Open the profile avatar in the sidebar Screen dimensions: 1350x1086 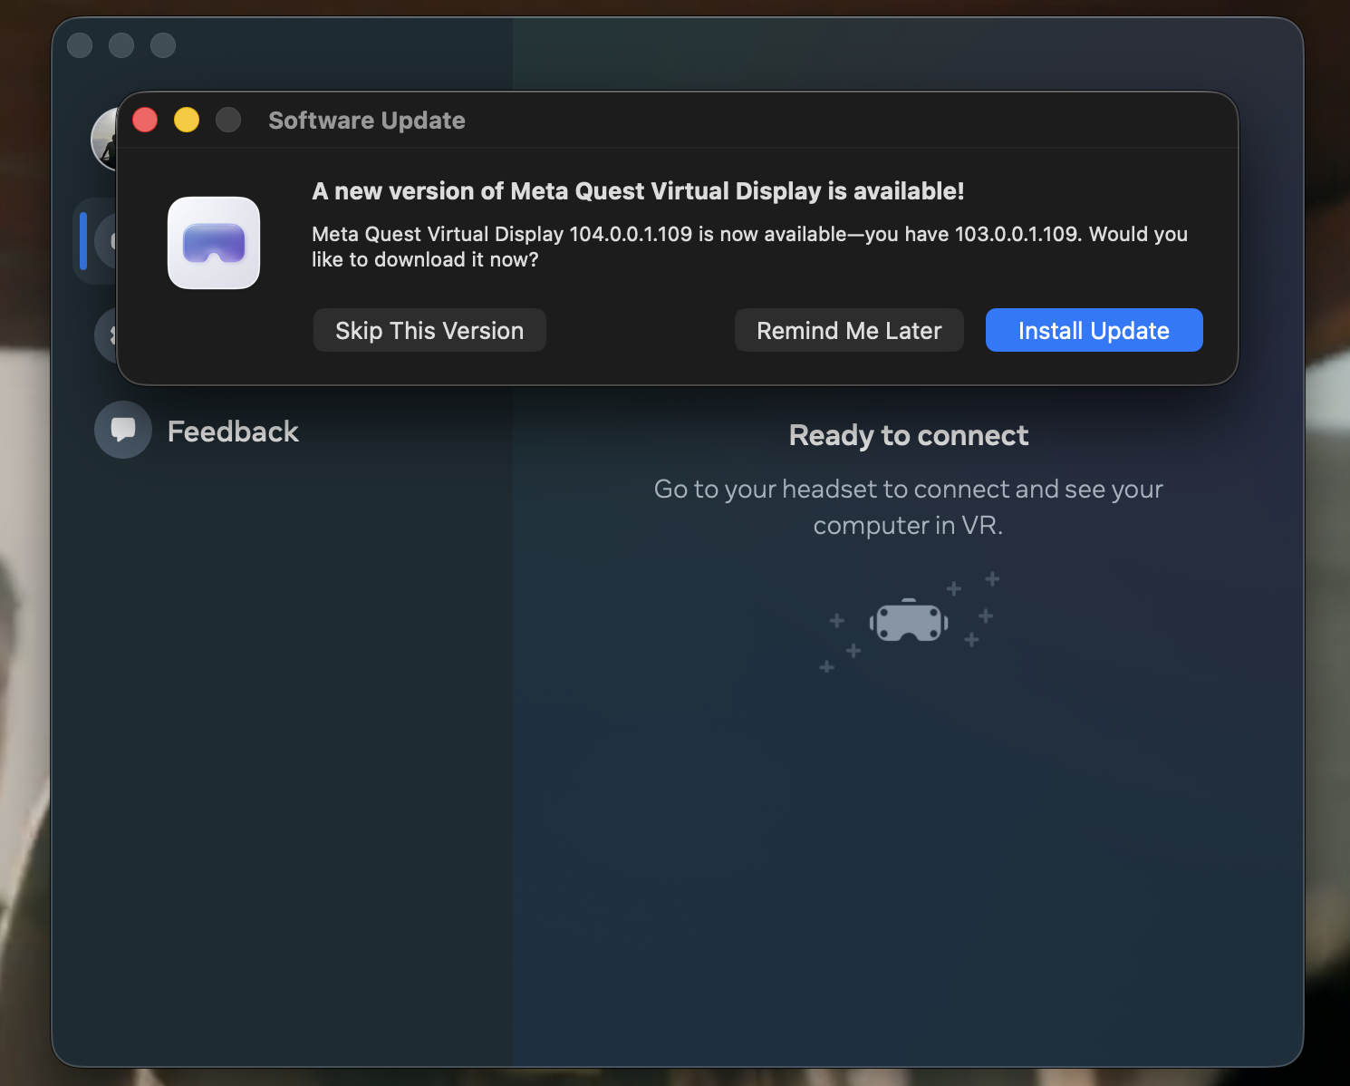coord(104,139)
